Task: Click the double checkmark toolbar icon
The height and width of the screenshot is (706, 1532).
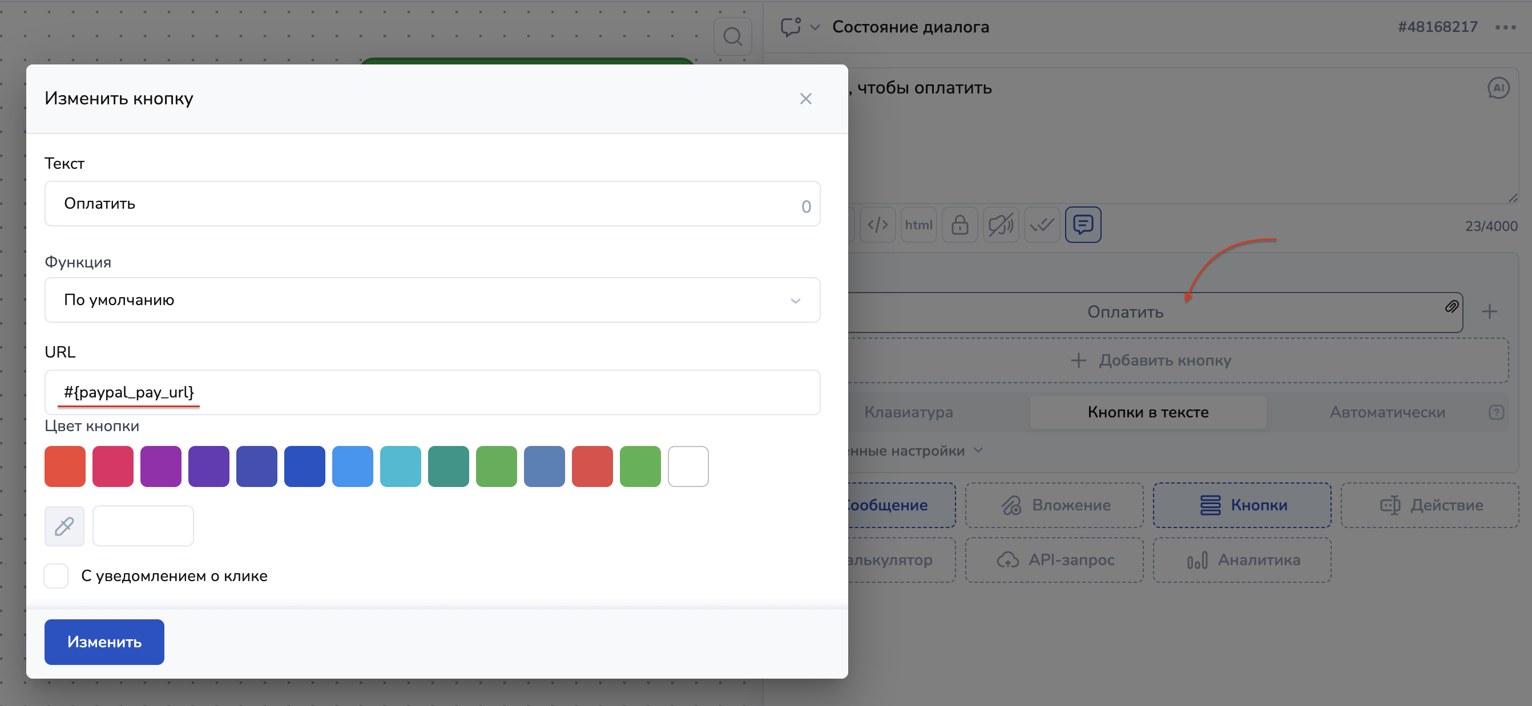Action: coord(1041,225)
